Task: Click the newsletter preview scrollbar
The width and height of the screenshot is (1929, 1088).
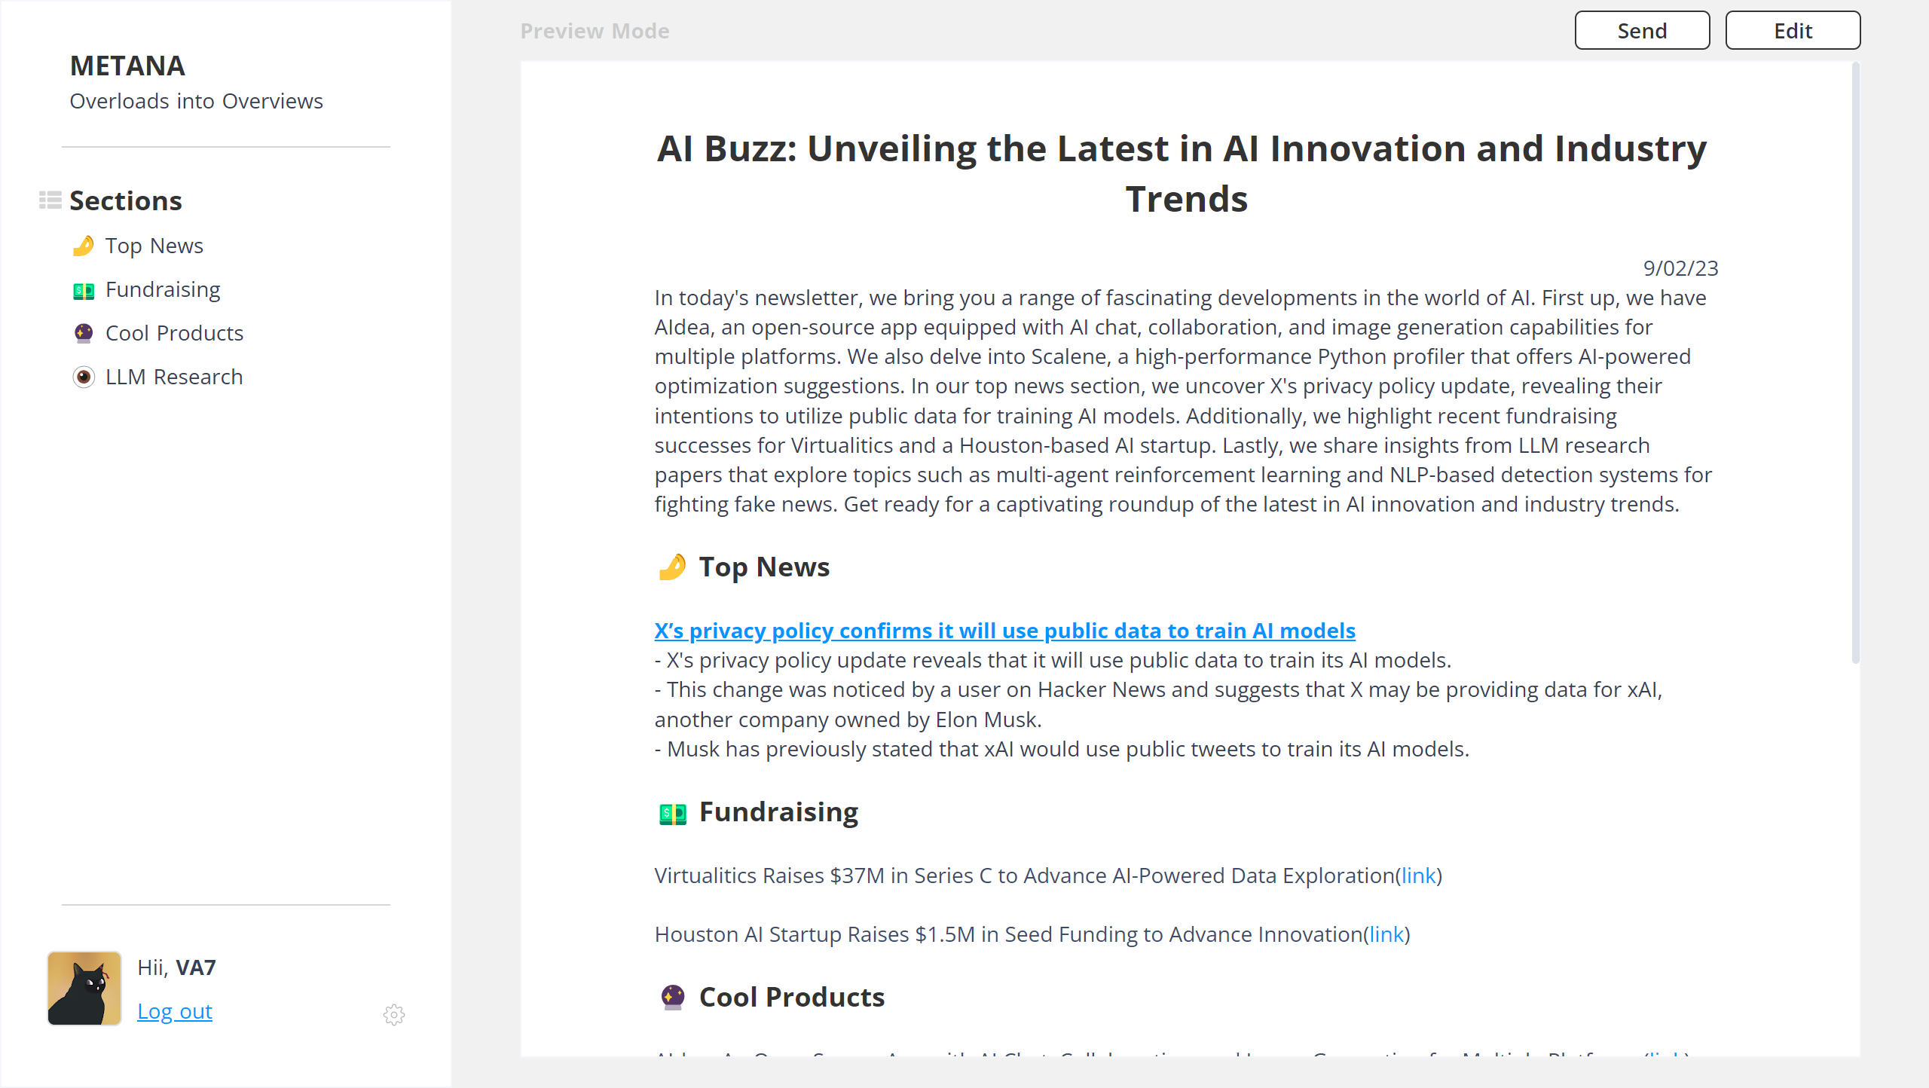Action: coord(1855,362)
